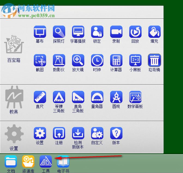
Task: Check for updates via 检测新版本
Action: (x=78, y=133)
